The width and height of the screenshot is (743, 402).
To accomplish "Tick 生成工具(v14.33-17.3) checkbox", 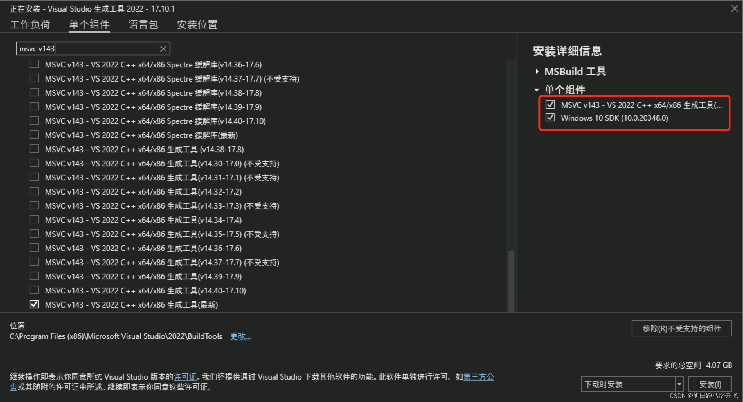I will 34,205.
